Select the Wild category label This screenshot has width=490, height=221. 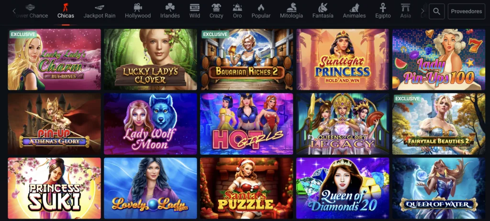tap(194, 16)
